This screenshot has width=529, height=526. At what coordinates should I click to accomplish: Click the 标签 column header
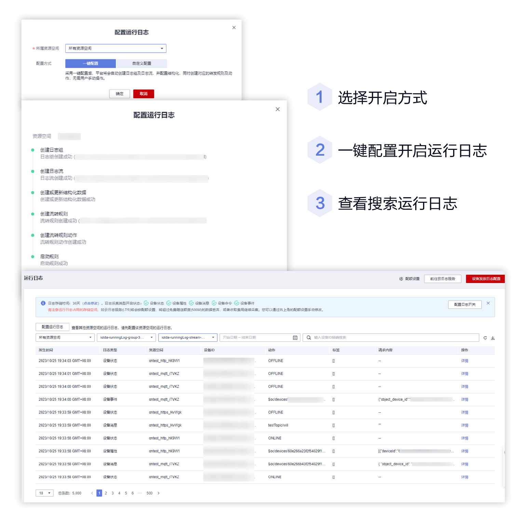(336, 350)
